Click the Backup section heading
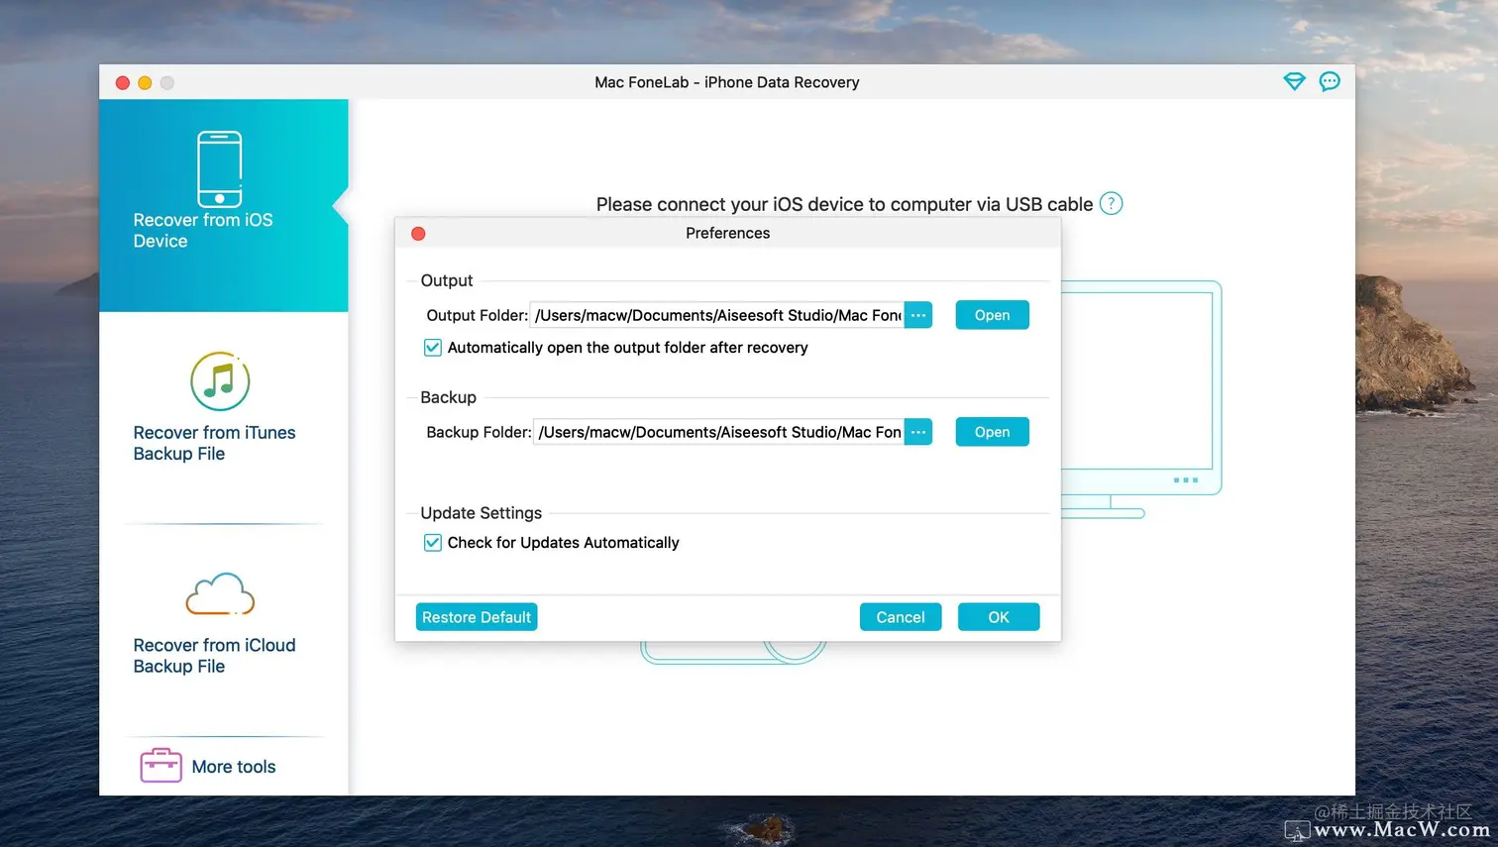 click(x=448, y=397)
